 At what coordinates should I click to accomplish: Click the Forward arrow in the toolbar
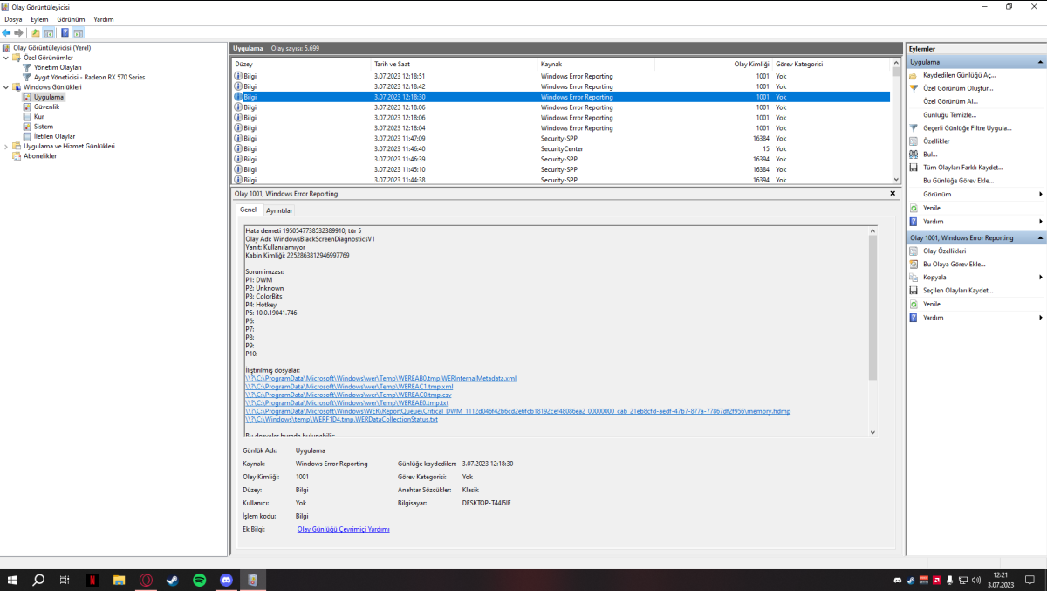[18, 32]
